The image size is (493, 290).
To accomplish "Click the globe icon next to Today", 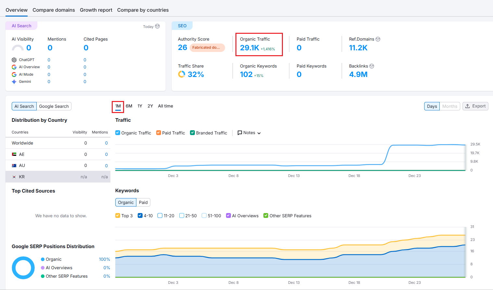I will [158, 26].
